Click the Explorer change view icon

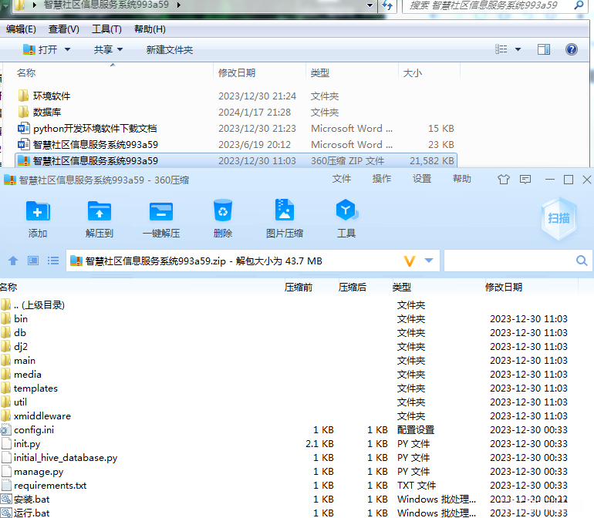point(501,49)
